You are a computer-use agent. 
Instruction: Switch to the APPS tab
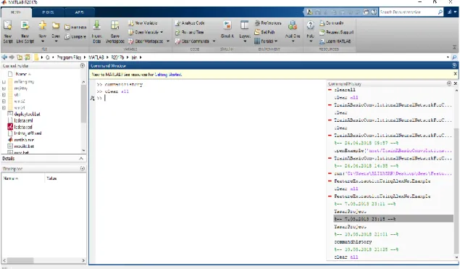click(x=80, y=12)
